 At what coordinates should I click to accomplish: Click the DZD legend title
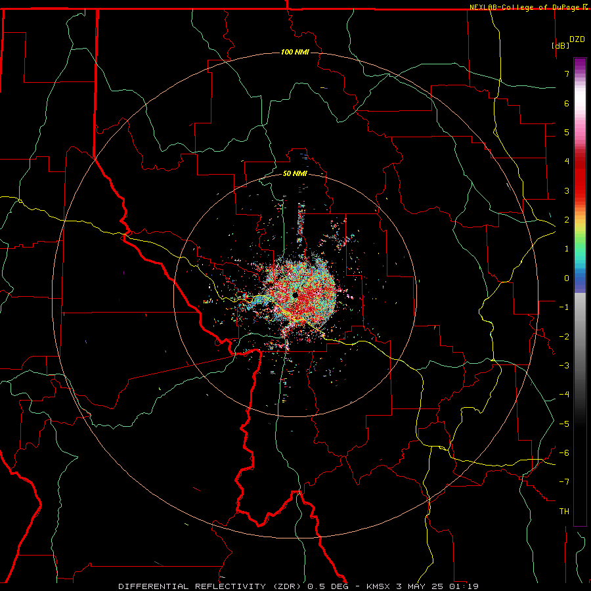577,39
